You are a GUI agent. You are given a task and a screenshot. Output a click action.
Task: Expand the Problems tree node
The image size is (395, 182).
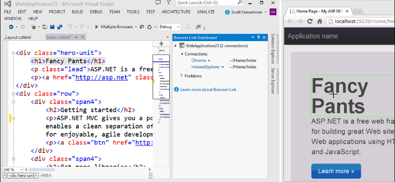(182, 75)
